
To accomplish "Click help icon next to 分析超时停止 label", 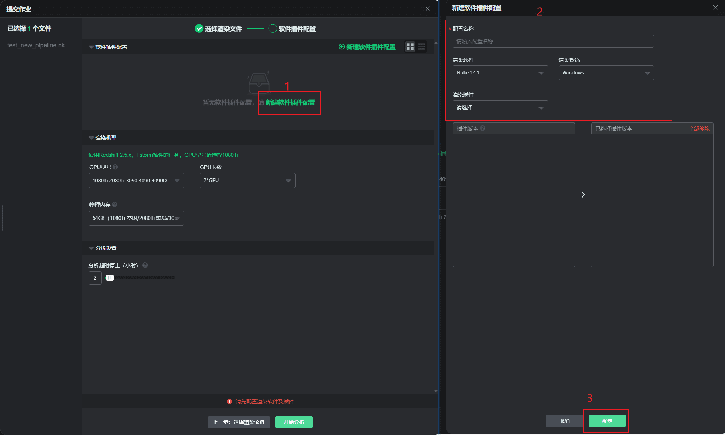I will [145, 265].
